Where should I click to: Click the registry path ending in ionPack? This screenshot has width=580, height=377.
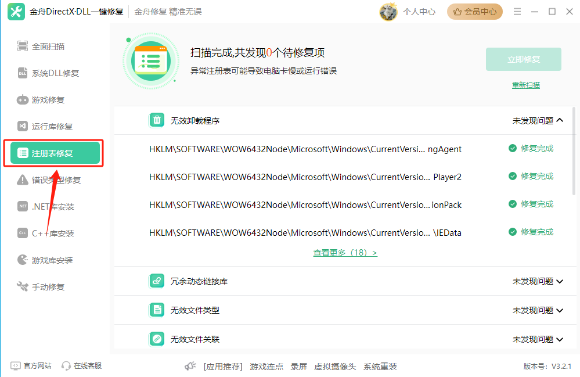pos(305,204)
